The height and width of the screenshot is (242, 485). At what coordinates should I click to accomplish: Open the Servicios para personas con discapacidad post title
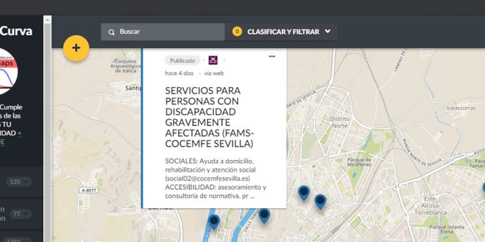tap(210, 117)
